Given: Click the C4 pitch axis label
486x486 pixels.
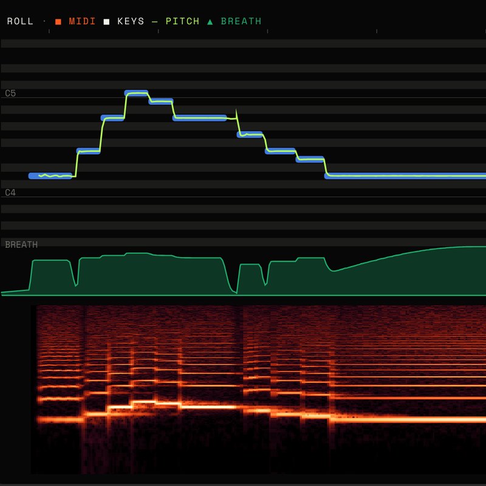Looking at the screenshot, I should (x=10, y=193).
